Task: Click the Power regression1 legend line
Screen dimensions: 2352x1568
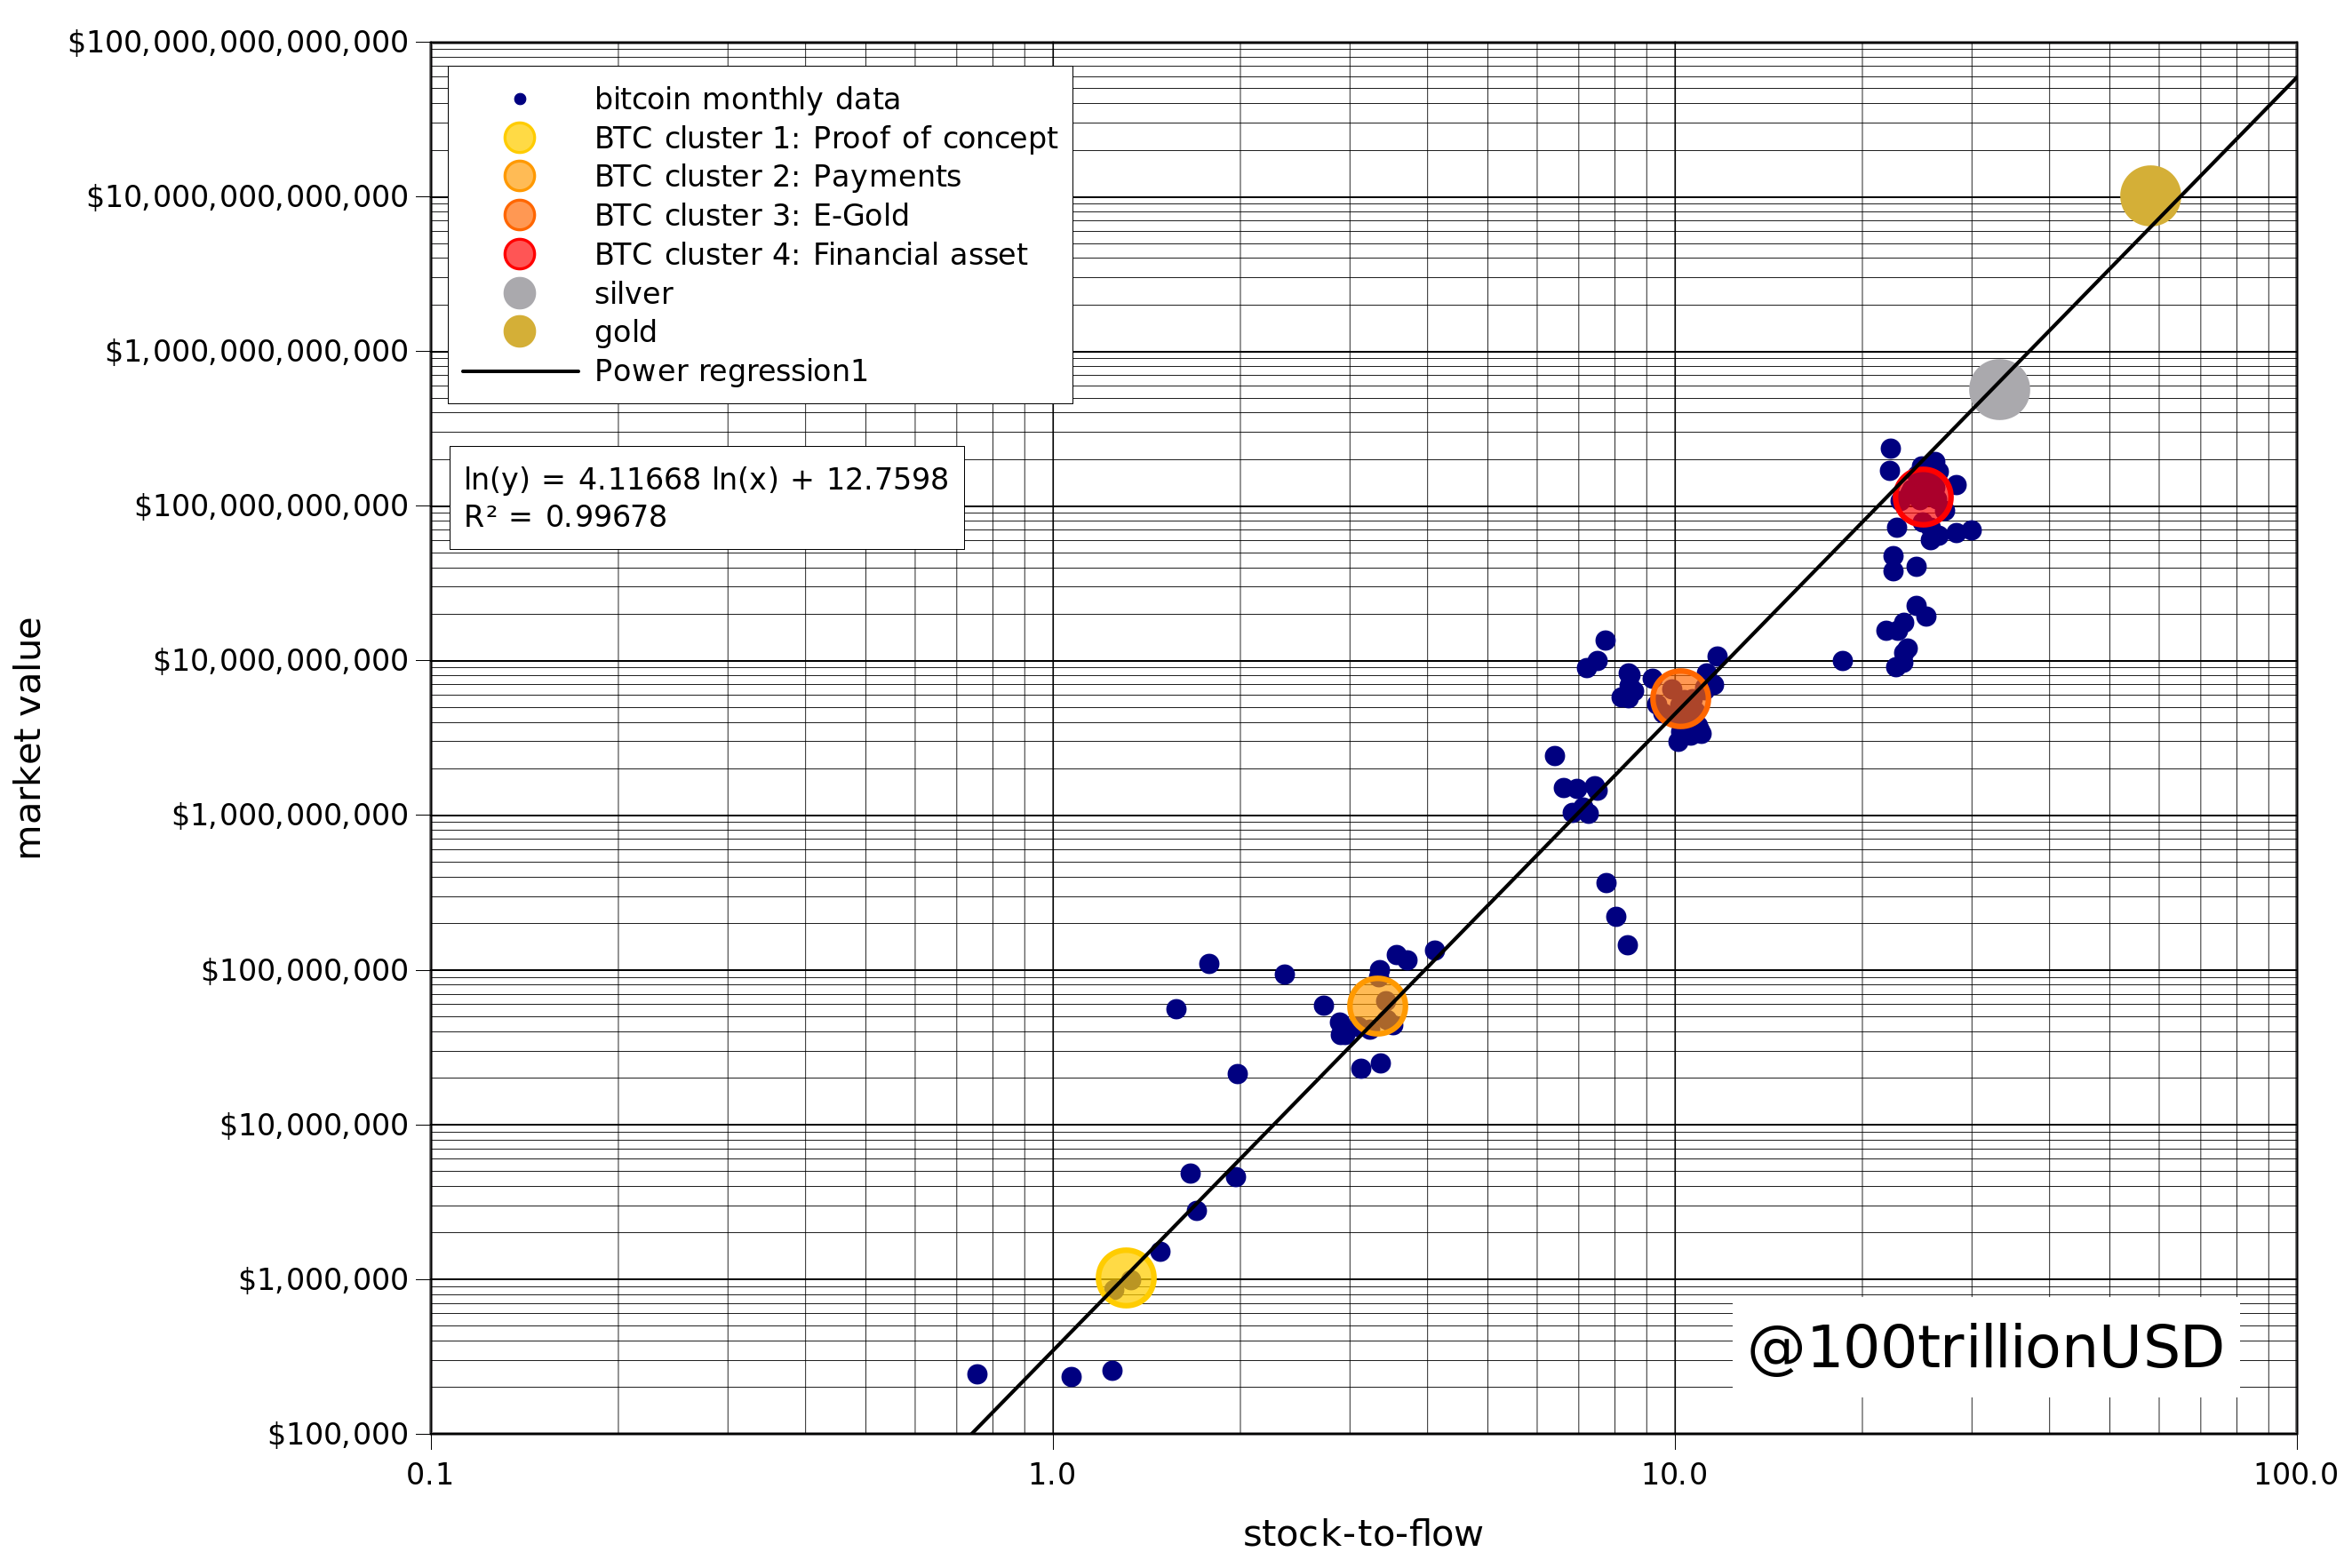Action: [520, 371]
